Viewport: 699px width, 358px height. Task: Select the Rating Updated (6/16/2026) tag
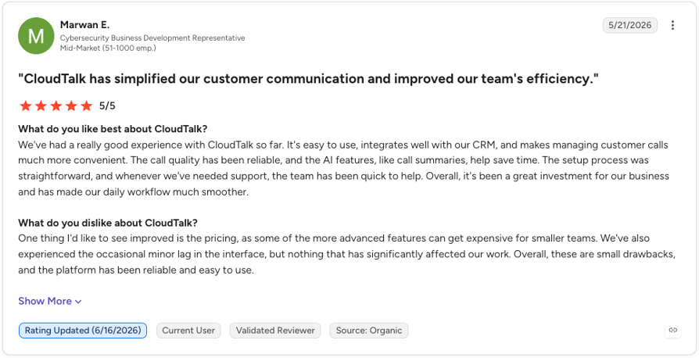(83, 331)
